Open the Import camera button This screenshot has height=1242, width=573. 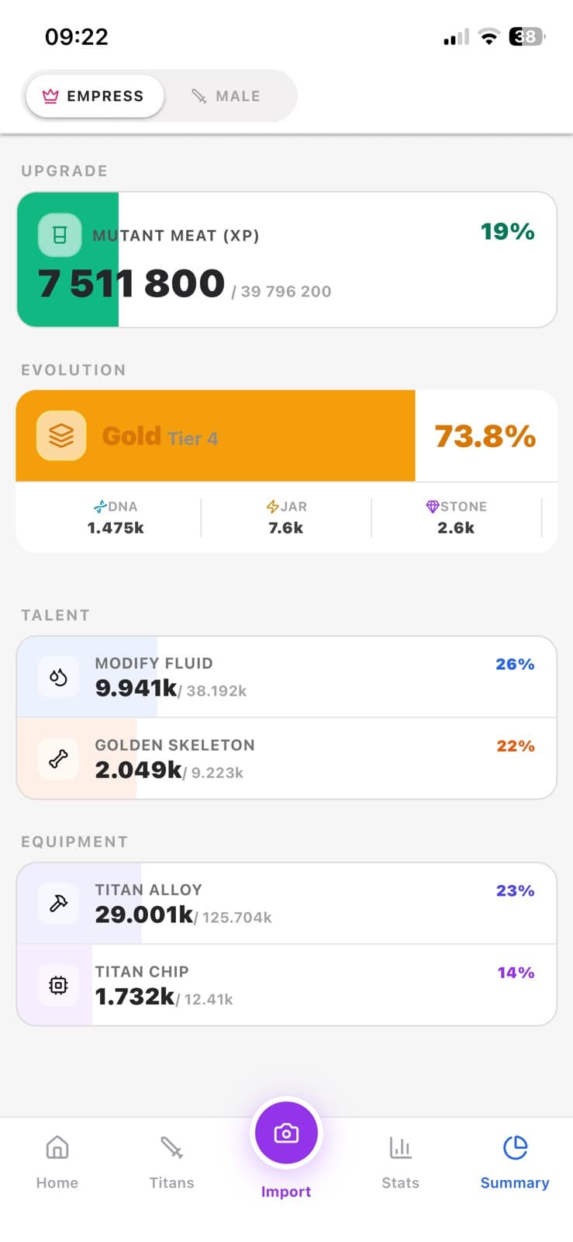pyautogui.click(x=286, y=1133)
